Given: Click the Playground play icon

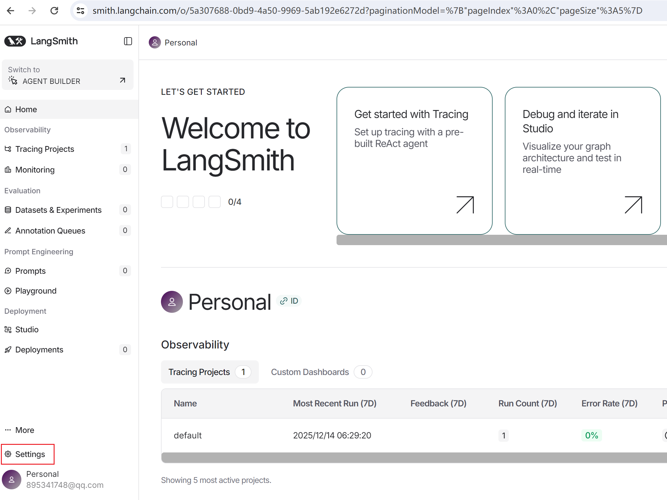Looking at the screenshot, I should [8, 291].
